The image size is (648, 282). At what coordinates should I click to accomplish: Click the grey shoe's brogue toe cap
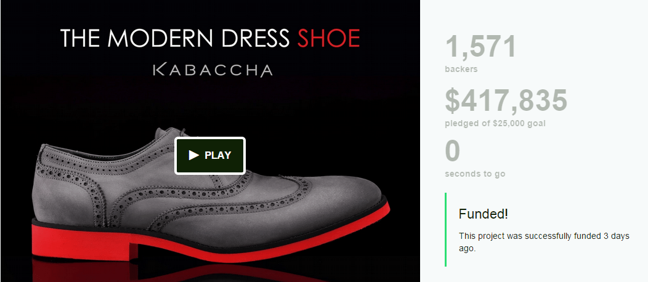tap(345, 197)
